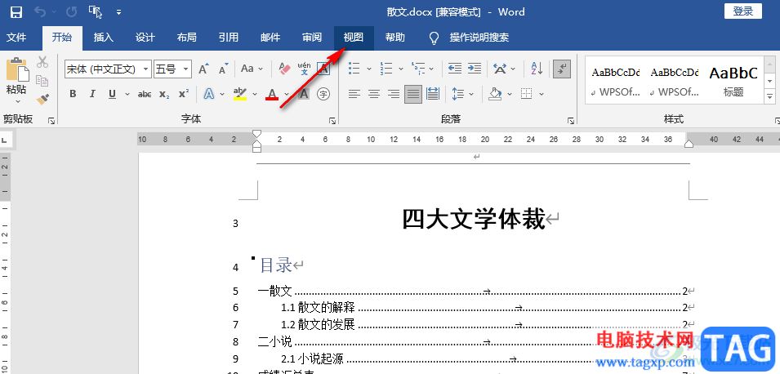780x374 pixels.
Task: Toggle show/hide paragraph marks
Action: pos(562,69)
